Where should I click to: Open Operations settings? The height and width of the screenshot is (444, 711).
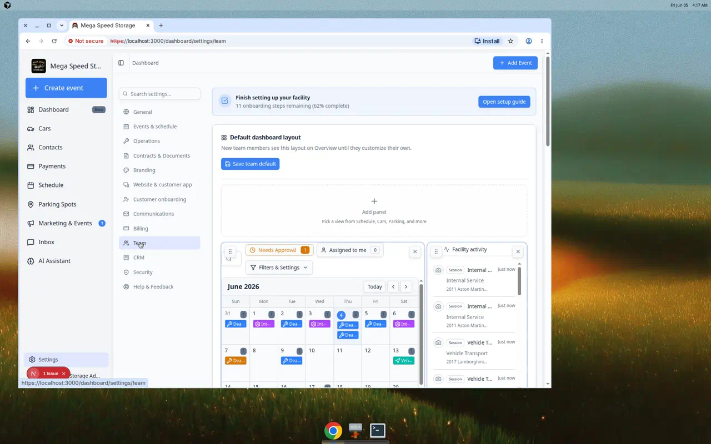click(x=159, y=141)
